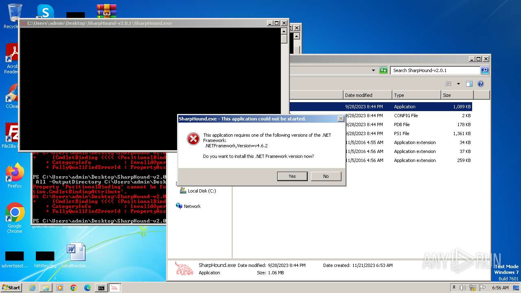Screen dimensions: 521x293
Task: Click the SharpHound icon in details pane
Action: pos(184,269)
